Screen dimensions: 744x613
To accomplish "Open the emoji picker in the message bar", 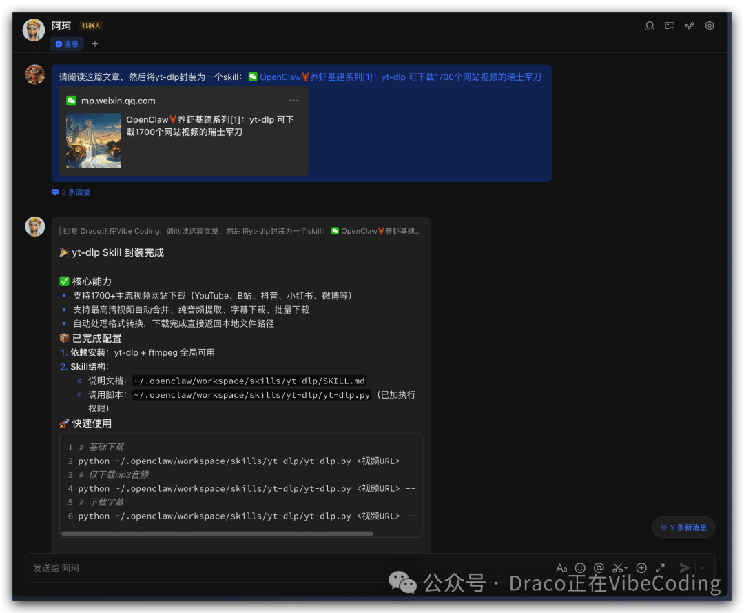I will pyautogui.click(x=581, y=568).
